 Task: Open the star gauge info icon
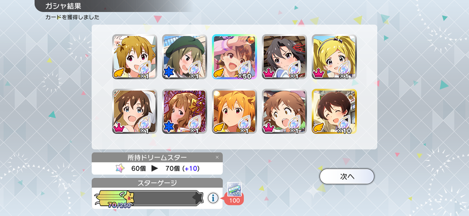(213, 198)
